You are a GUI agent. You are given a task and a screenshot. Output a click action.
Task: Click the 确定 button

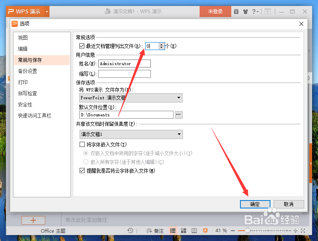pyautogui.click(x=255, y=204)
